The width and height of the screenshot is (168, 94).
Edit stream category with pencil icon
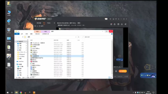point(69,25)
